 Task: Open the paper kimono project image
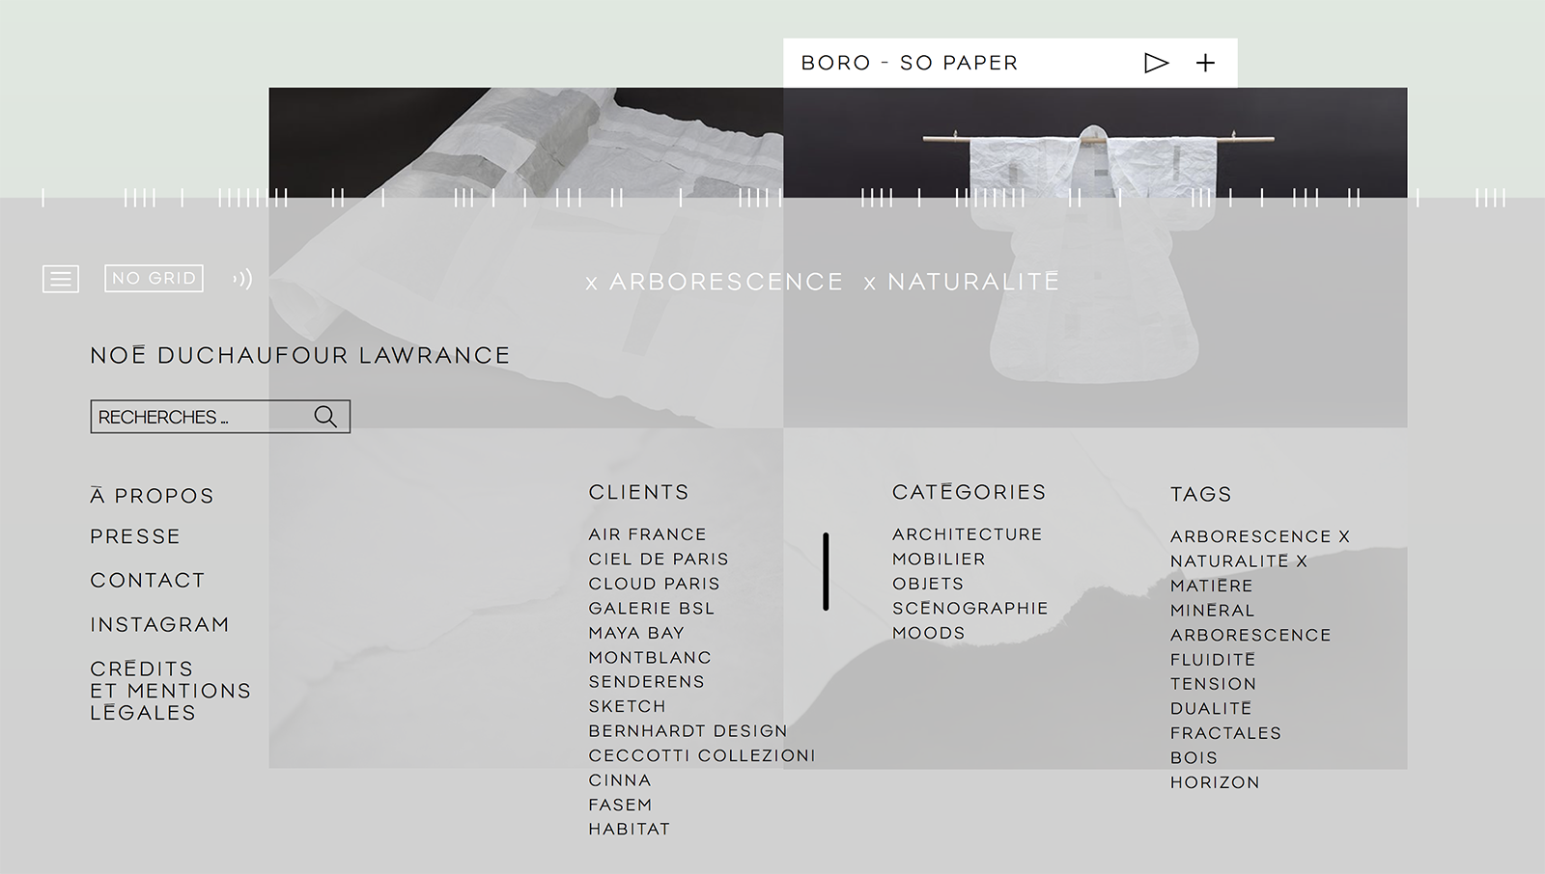click(x=1095, y=257)
